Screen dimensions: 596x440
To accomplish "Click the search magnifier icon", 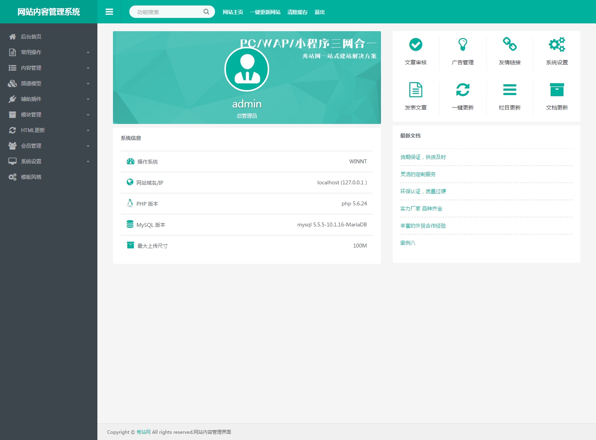I will tap(206, 12).
